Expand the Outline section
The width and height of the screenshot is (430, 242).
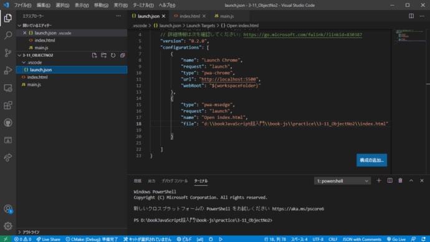[72, 232]
